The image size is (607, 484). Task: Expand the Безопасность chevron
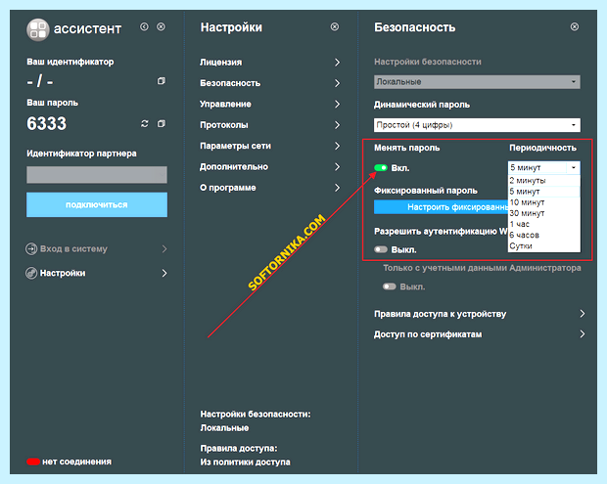click(337, 83)
